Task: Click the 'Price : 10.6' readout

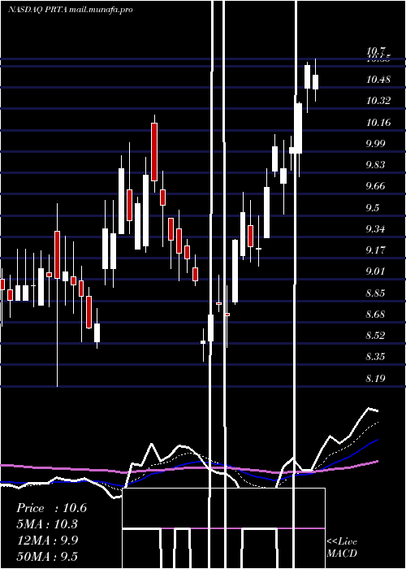Action: coord(51,508)
